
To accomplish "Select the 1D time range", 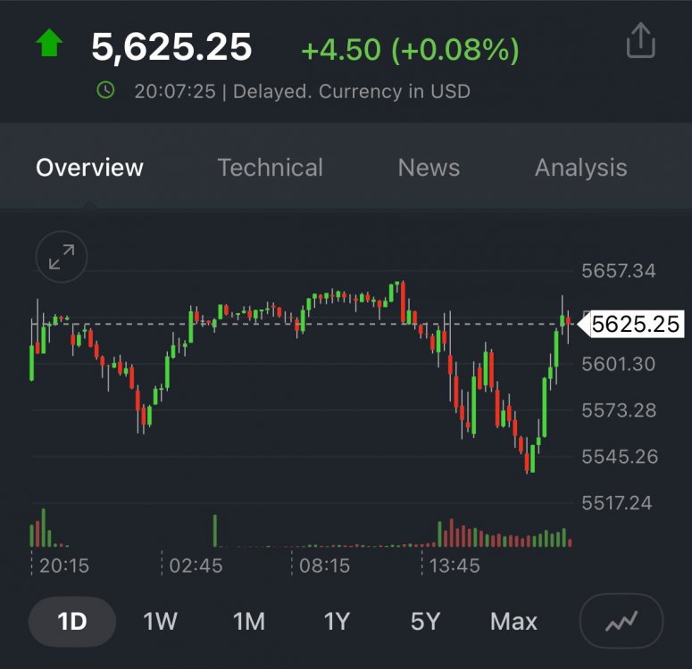I will point(71,621).
